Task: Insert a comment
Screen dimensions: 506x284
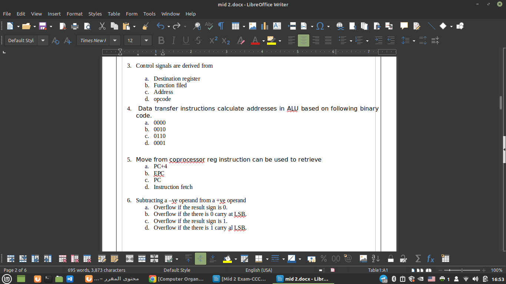Action: coord(404,26)
